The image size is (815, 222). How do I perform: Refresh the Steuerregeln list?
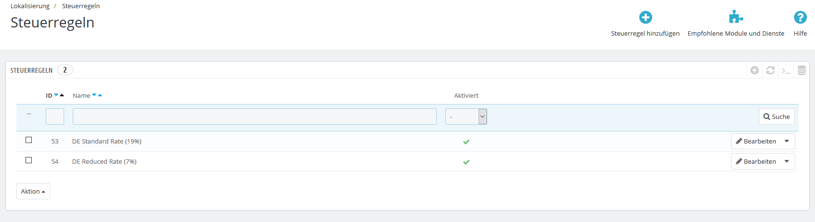770,70
